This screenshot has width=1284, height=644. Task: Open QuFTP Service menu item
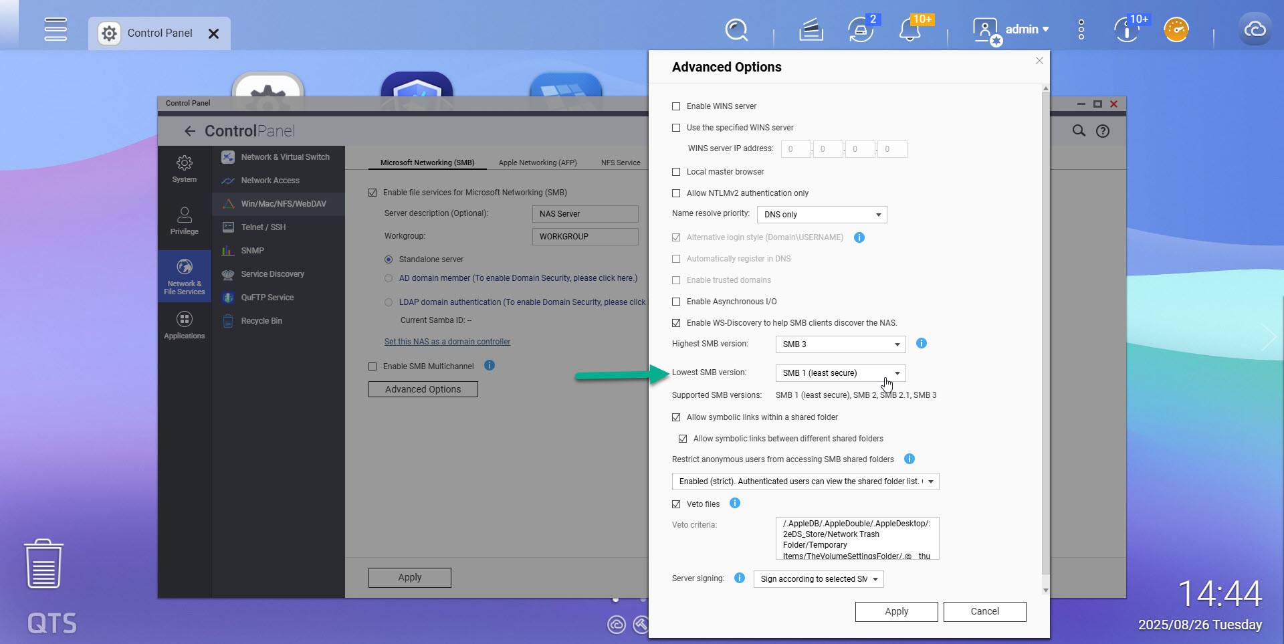click(279, 298)
